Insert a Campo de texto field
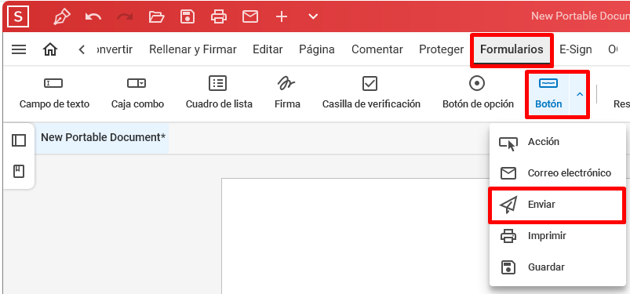630x294 pixels. [55, 93]
